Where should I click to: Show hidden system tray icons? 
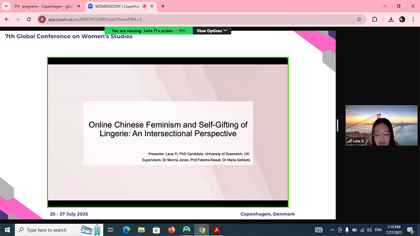tap(332, 230)
